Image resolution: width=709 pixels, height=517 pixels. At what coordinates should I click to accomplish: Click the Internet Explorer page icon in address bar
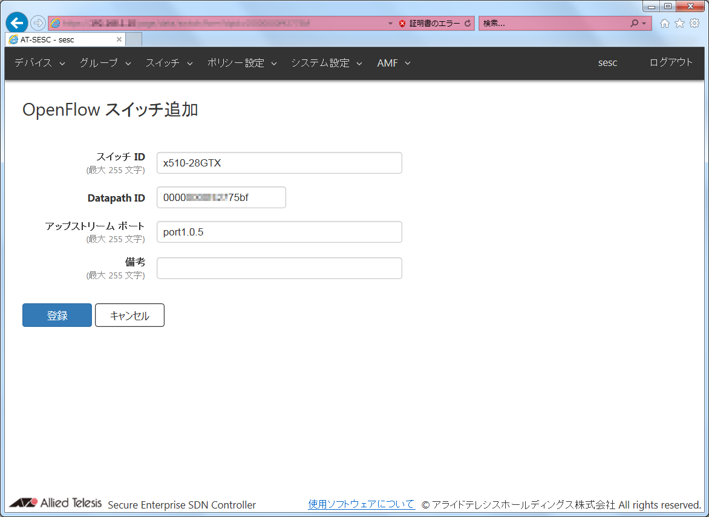[55, 23]
